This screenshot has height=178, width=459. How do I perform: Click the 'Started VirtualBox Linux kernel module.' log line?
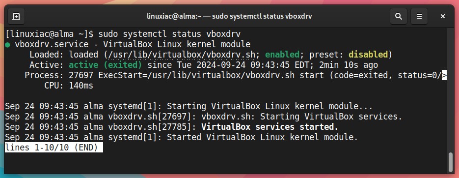pos(182,137)
